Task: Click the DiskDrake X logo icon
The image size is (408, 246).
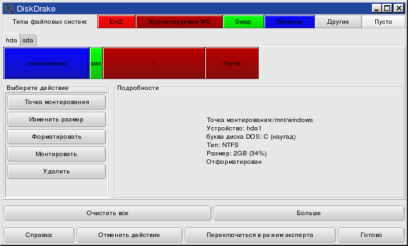Action: [x=9, y=8]
